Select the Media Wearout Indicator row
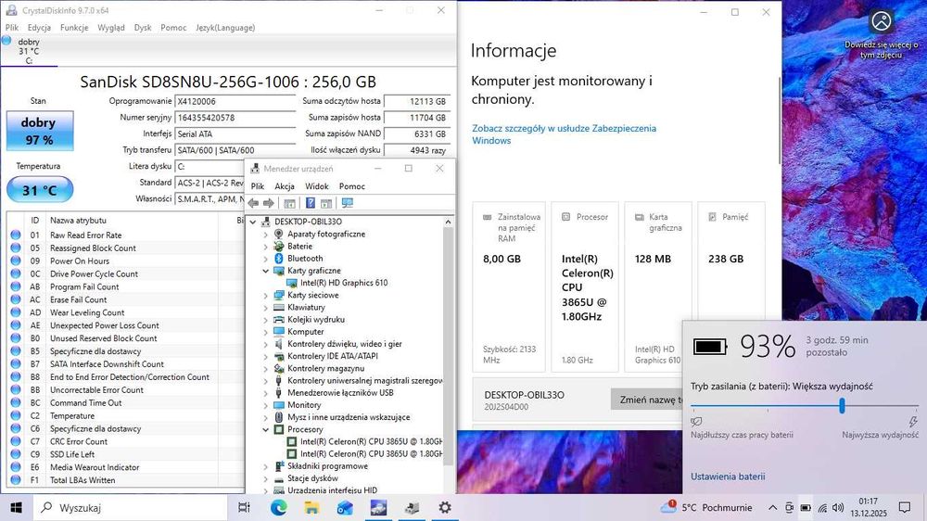This screenshot has width=927, height=521. pos(125,467)
